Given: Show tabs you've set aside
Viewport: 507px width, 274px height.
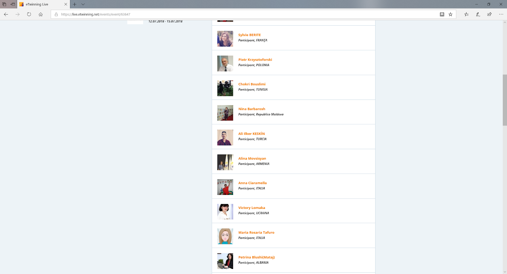Looking at the screenshot, I should [4, 4].
